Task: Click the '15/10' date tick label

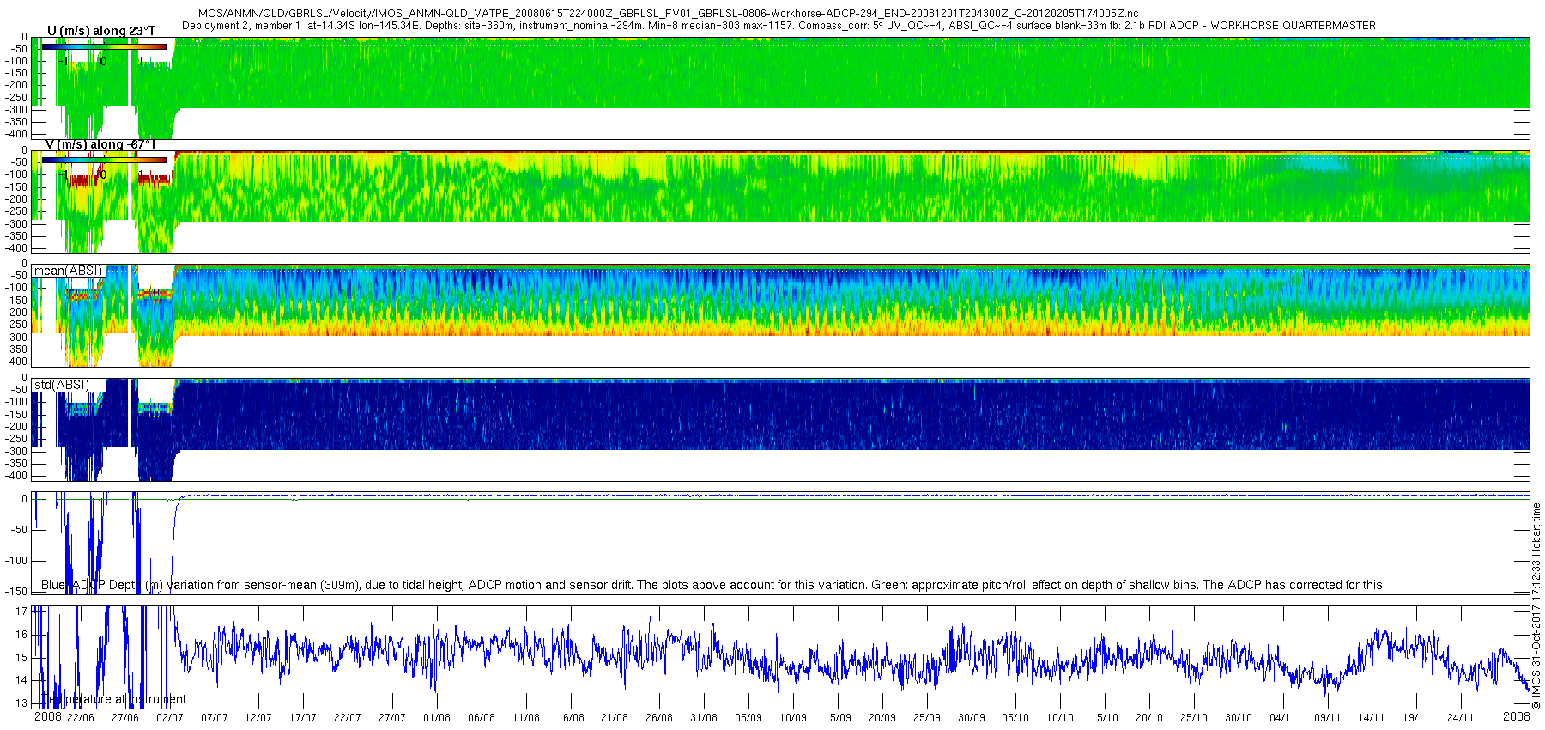Action: tap(1105, 718)
